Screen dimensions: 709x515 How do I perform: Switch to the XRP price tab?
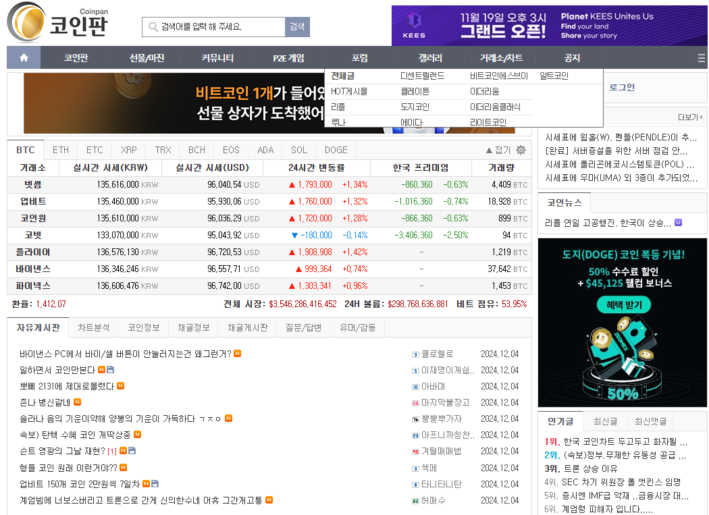[129, 150]
